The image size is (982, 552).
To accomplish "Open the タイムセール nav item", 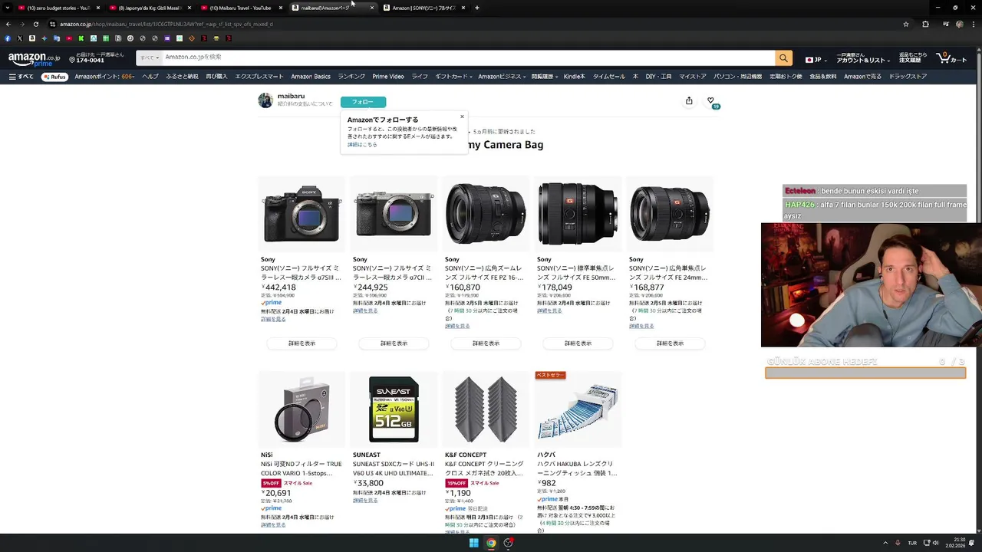I will pos(609,77).
